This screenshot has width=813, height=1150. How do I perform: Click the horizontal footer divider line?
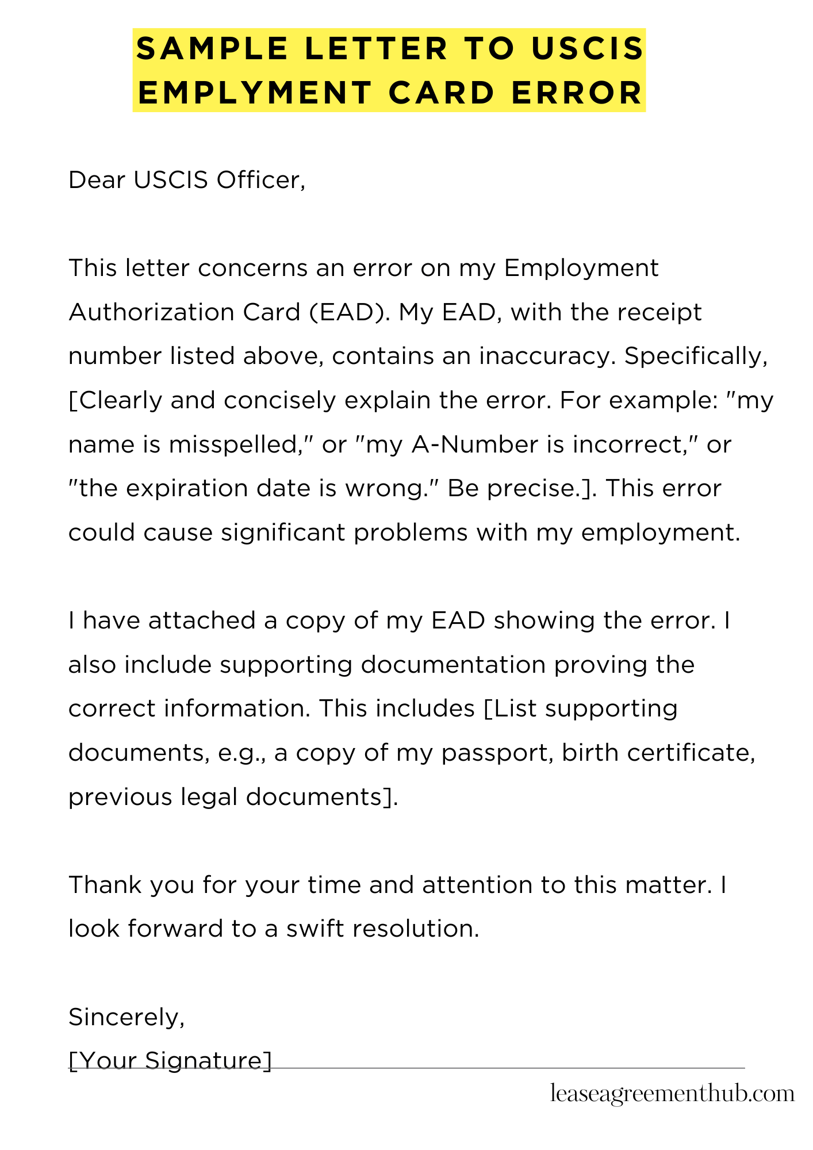(x=406, y=1068)
